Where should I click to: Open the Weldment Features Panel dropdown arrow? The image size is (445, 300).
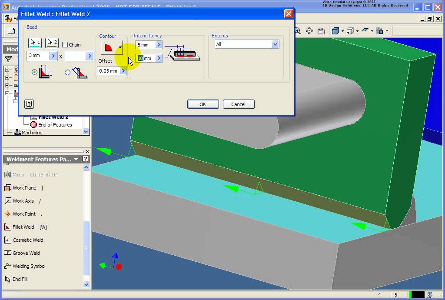(x=76, y=159)
